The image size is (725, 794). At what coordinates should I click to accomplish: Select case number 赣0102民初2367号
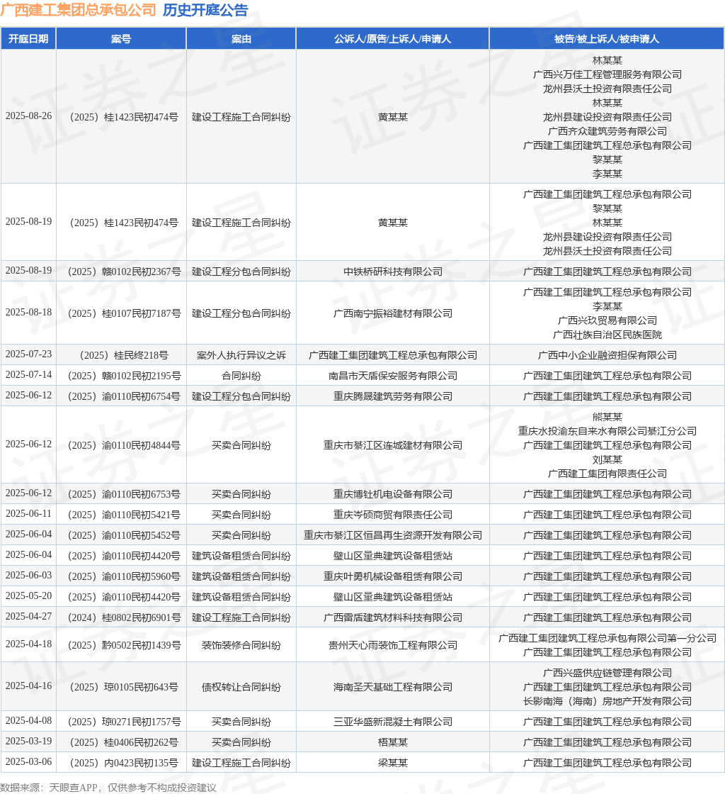[x=125, y=272]
